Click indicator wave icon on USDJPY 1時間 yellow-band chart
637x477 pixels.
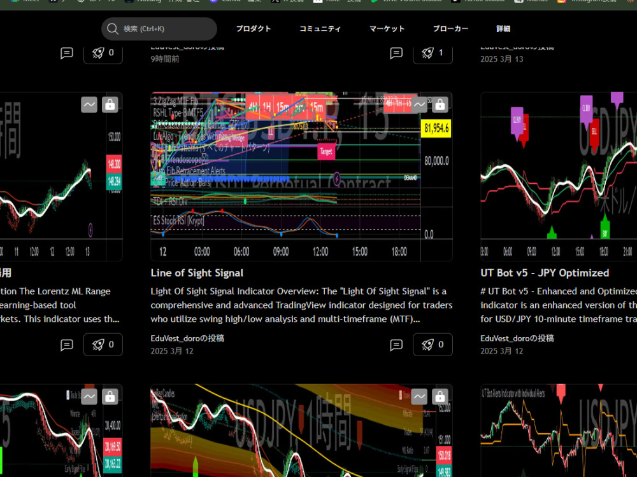419,397
